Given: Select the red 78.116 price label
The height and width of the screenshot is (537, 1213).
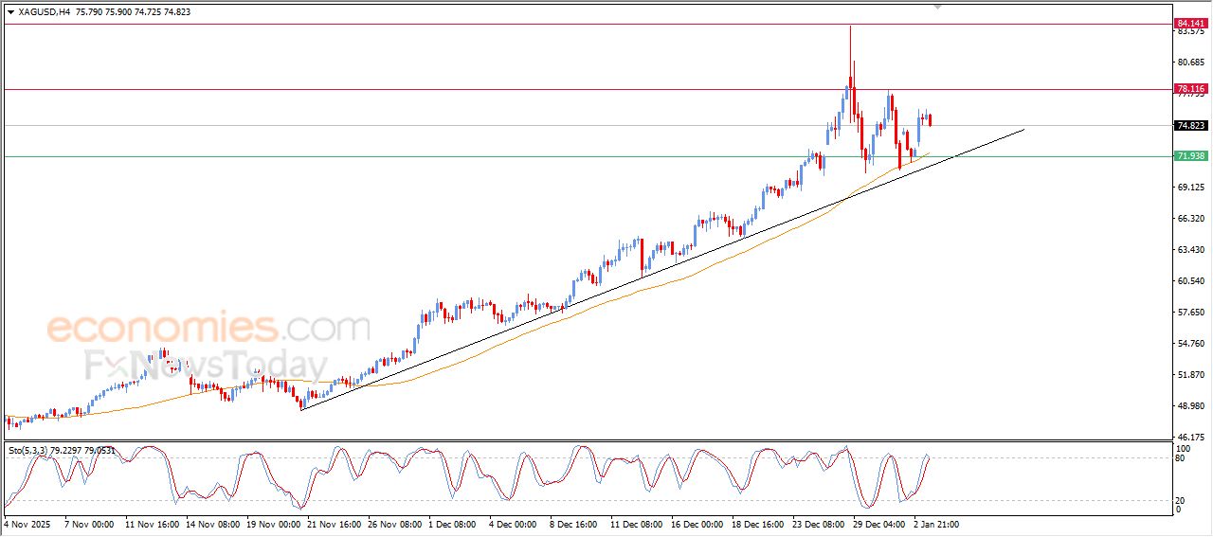Looking at the screenshot, I should click(1190, 89).
